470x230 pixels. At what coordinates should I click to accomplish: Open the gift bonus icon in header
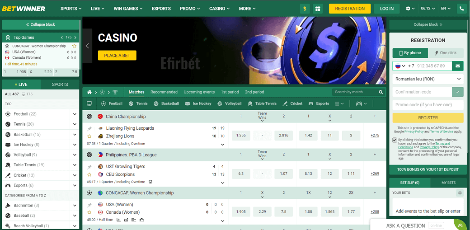(x=317, y=9)
